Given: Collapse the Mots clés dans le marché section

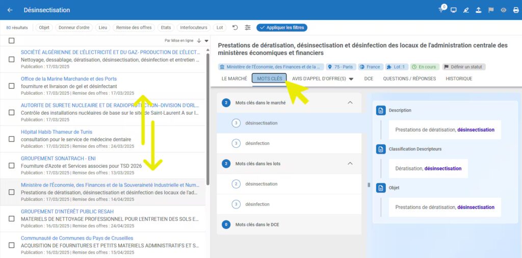Looking at the screenshot, I should pyautogui.click(x=350, y=102).
